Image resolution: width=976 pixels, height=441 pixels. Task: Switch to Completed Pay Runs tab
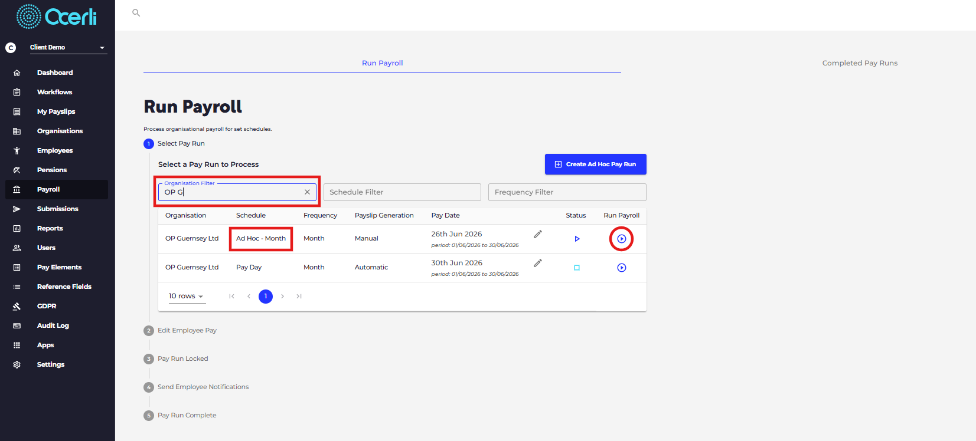point(860,63)
